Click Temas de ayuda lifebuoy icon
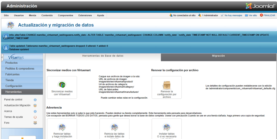Screen dimensions: 277x139 point(35,117)
